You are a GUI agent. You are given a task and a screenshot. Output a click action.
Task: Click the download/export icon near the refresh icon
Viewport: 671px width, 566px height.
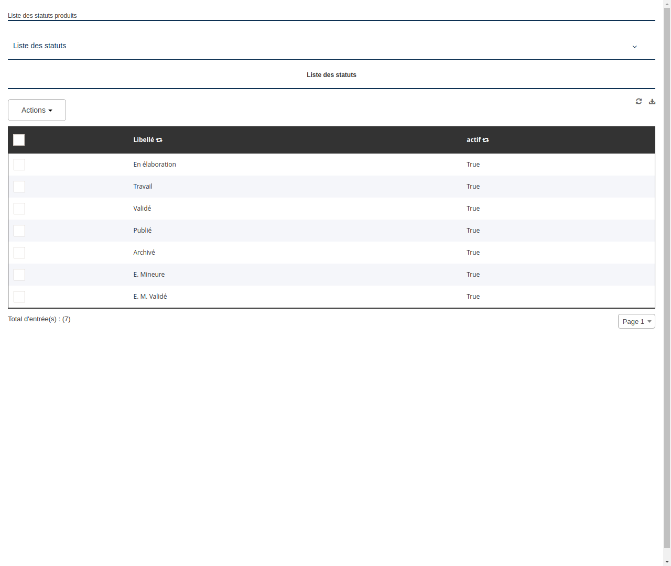[652, 101]
